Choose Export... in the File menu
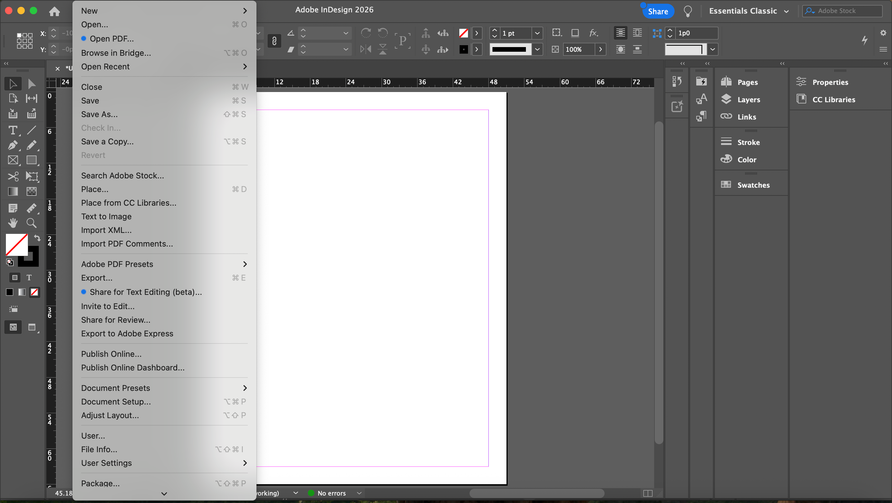This screenshot has width=892, height=503. tap(97, 278)
